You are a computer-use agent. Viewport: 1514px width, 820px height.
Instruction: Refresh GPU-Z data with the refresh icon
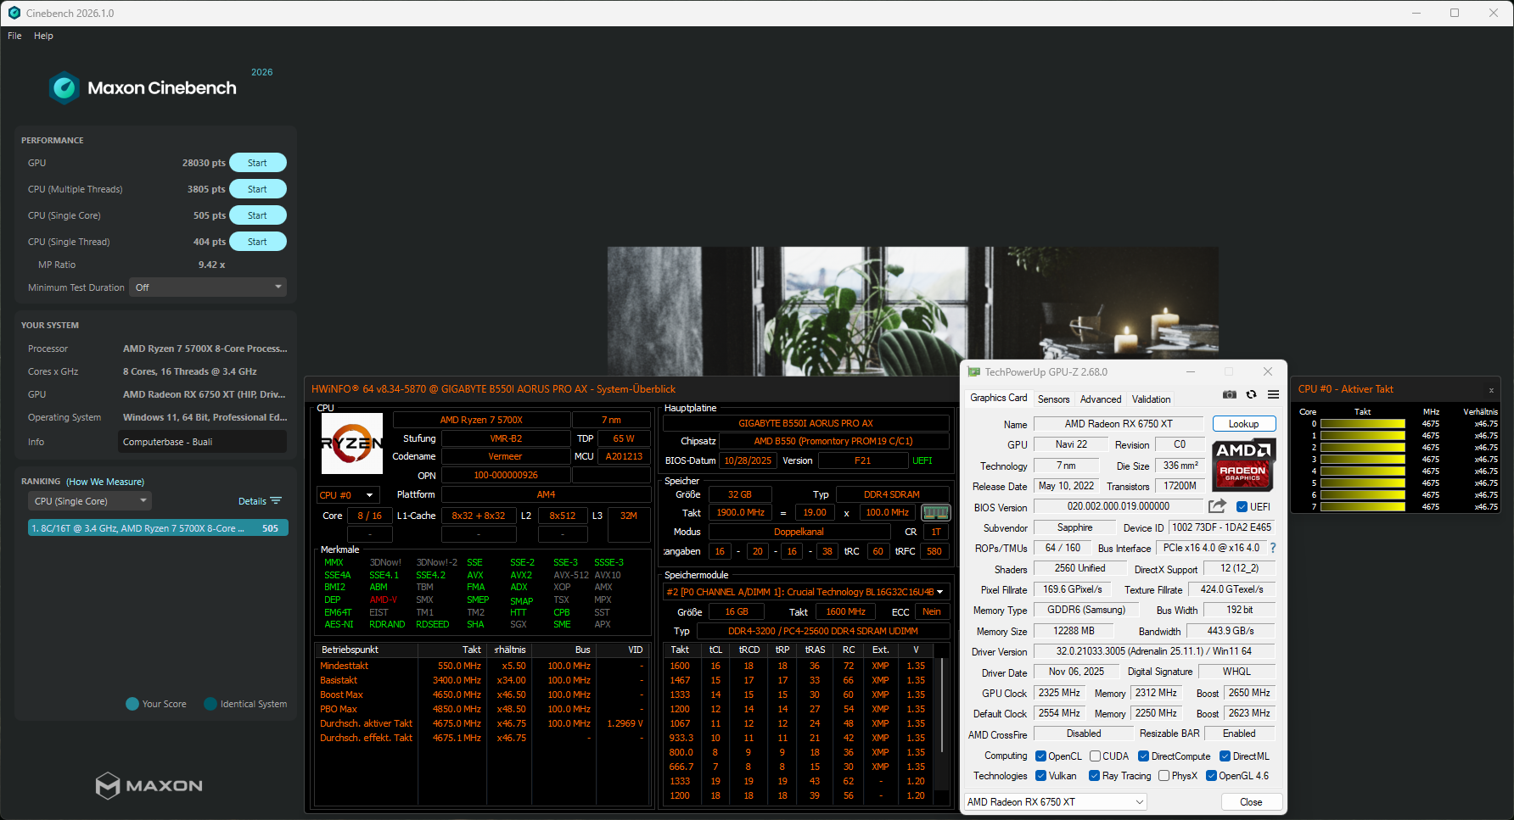click(x=1251, y=394)
